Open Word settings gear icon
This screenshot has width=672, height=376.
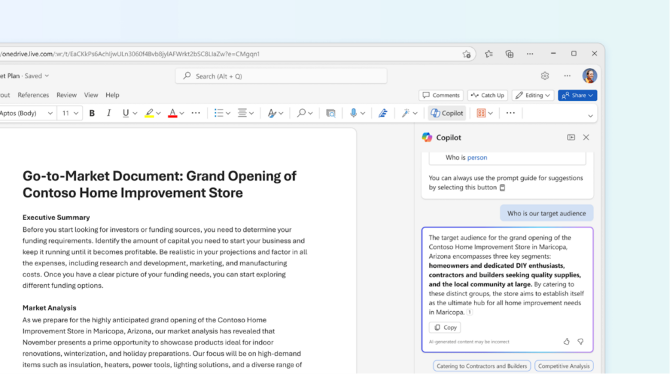coord(545,76)
